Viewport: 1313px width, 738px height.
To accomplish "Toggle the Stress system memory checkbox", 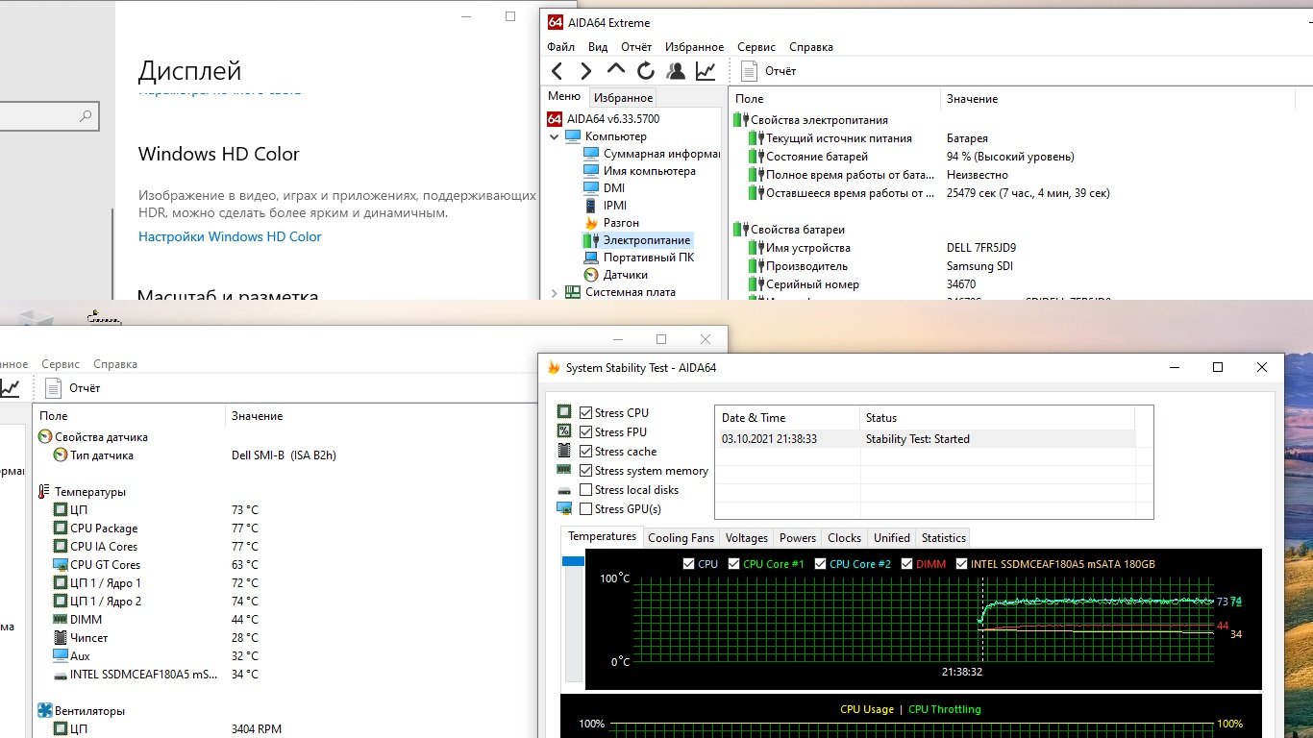I will 586,471.
